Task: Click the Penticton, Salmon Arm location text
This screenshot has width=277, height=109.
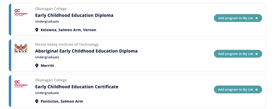Action: [x=62, y=101]
